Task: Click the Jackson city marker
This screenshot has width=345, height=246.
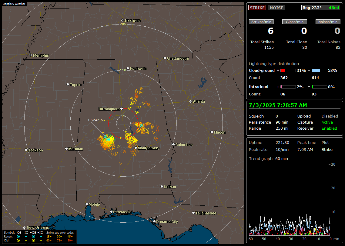Action: point(26,150)
